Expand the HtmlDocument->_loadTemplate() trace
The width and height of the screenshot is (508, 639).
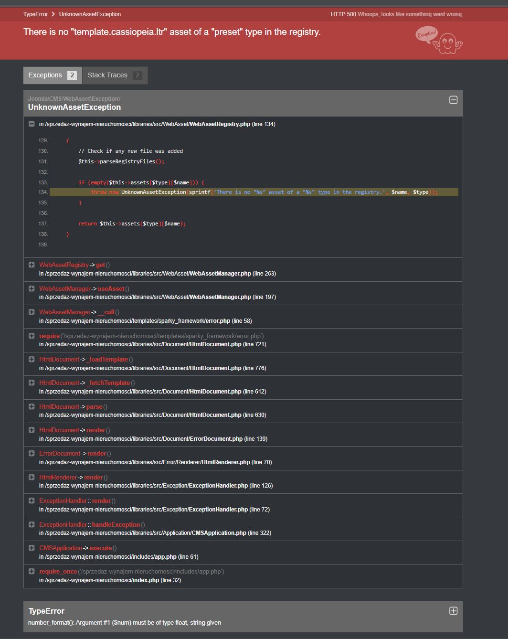[x=32, y=359]
